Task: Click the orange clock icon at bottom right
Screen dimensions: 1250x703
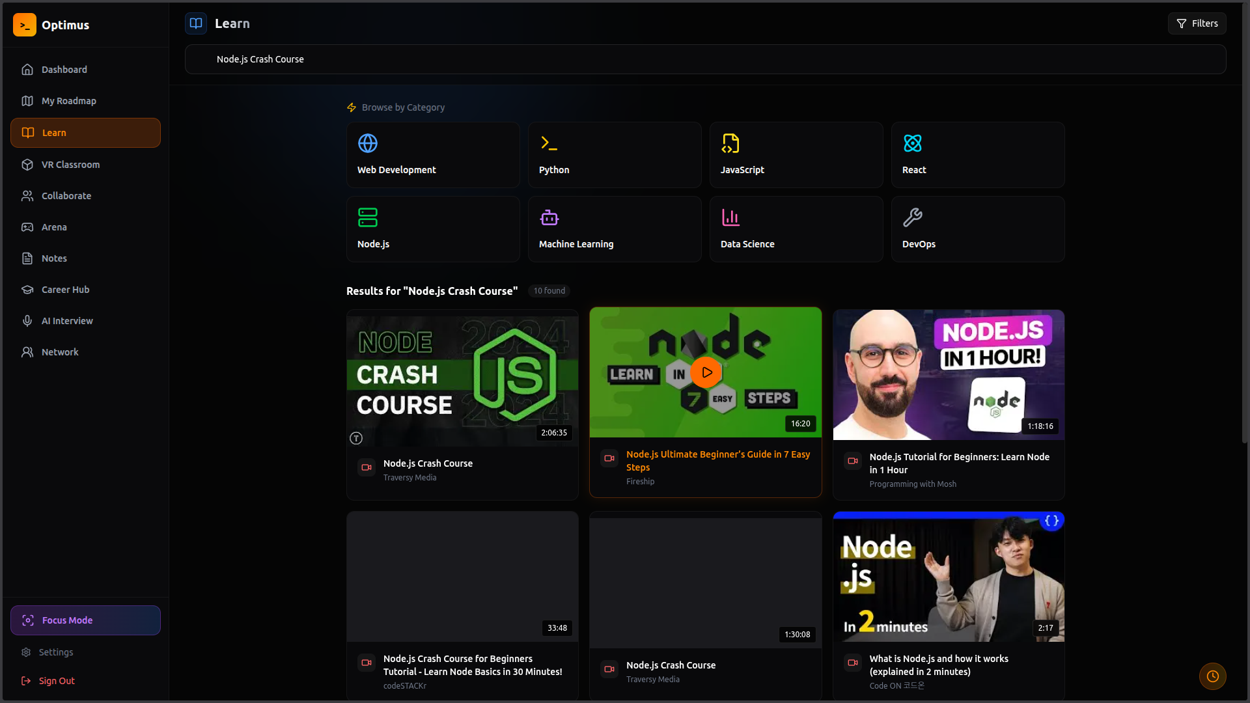Action: tap(1212, 676)
